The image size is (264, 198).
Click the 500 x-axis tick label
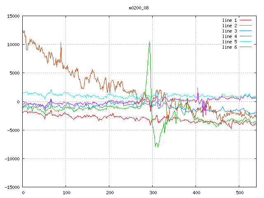click(239, 193)
